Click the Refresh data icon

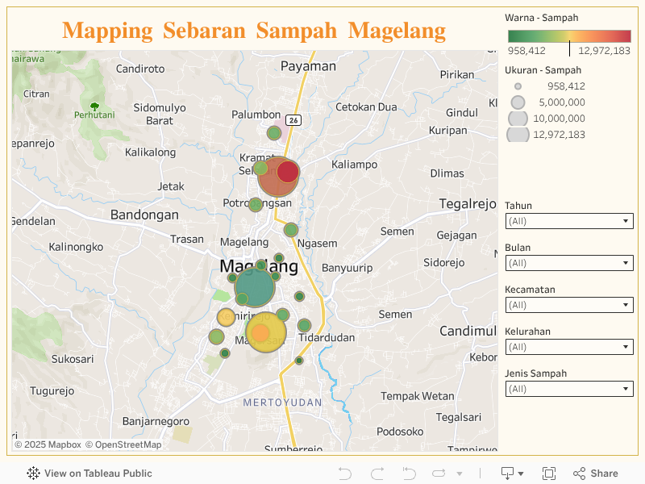click(x=439, y=474)
